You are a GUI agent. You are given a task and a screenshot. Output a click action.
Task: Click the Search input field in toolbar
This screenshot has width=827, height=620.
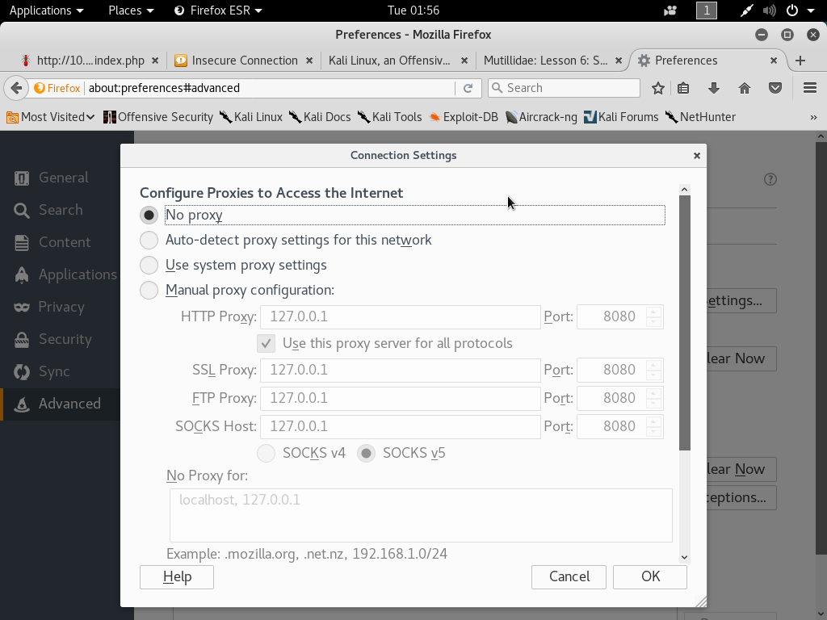[569, 88]
